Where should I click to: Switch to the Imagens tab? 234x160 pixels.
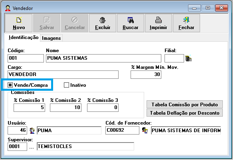pos(52,38)
